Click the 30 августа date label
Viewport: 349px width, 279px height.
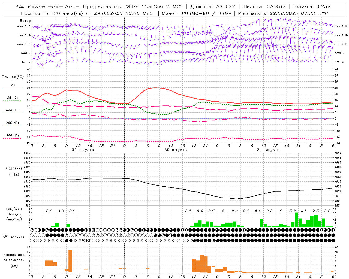coord(176,150)
